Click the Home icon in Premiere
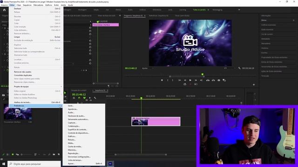298x167 pixels. click(4, 10)
